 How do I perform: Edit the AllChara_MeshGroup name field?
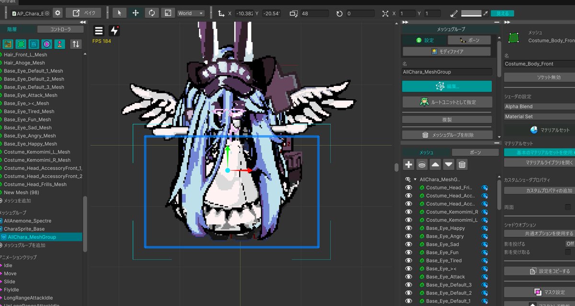(x=447, y=72)
